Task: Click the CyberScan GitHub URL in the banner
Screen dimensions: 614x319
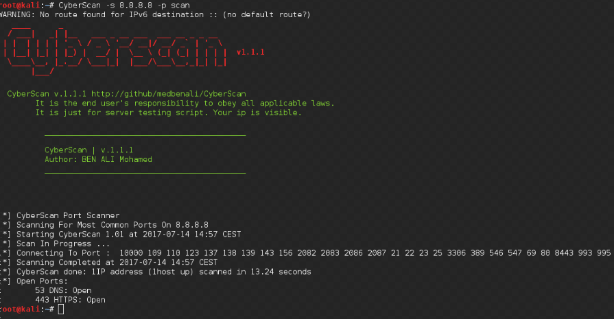Action: [x=168, y=94]
